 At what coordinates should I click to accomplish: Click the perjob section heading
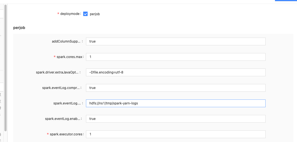[19, 28]
